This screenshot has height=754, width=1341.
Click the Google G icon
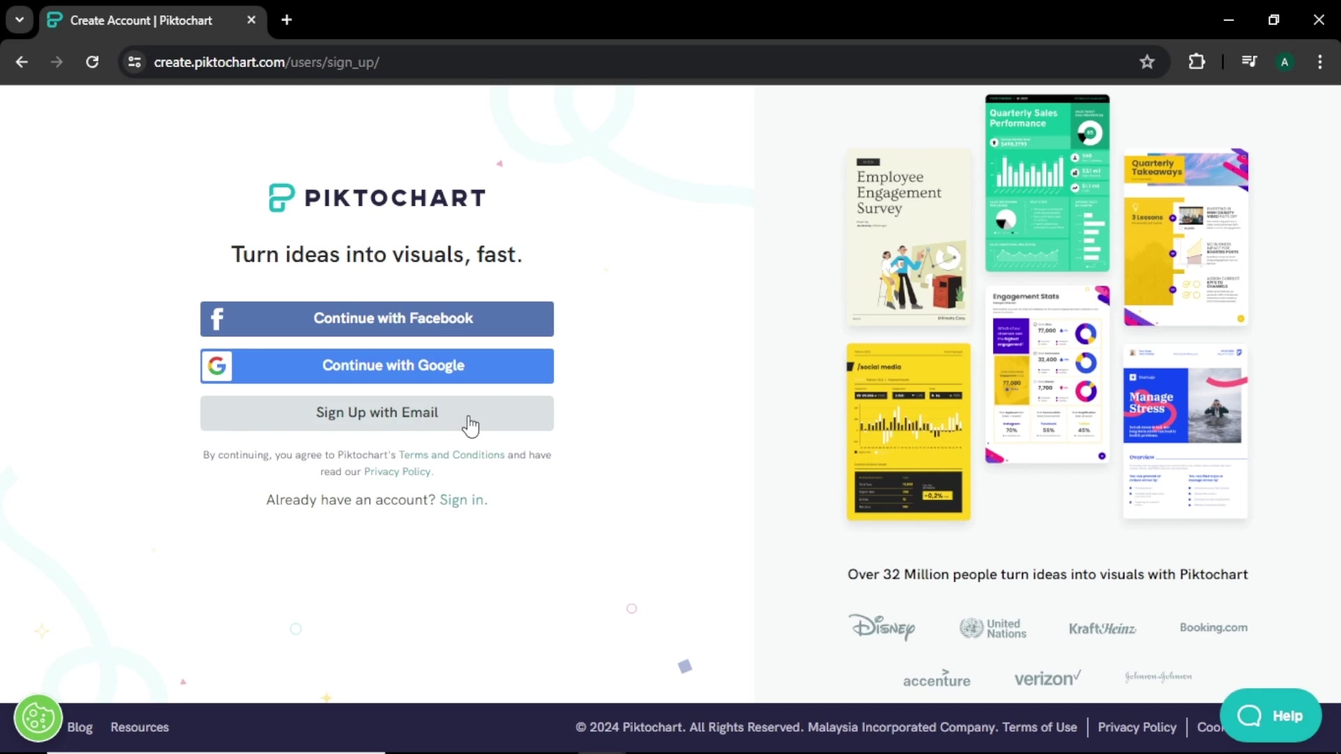(217, 366)
